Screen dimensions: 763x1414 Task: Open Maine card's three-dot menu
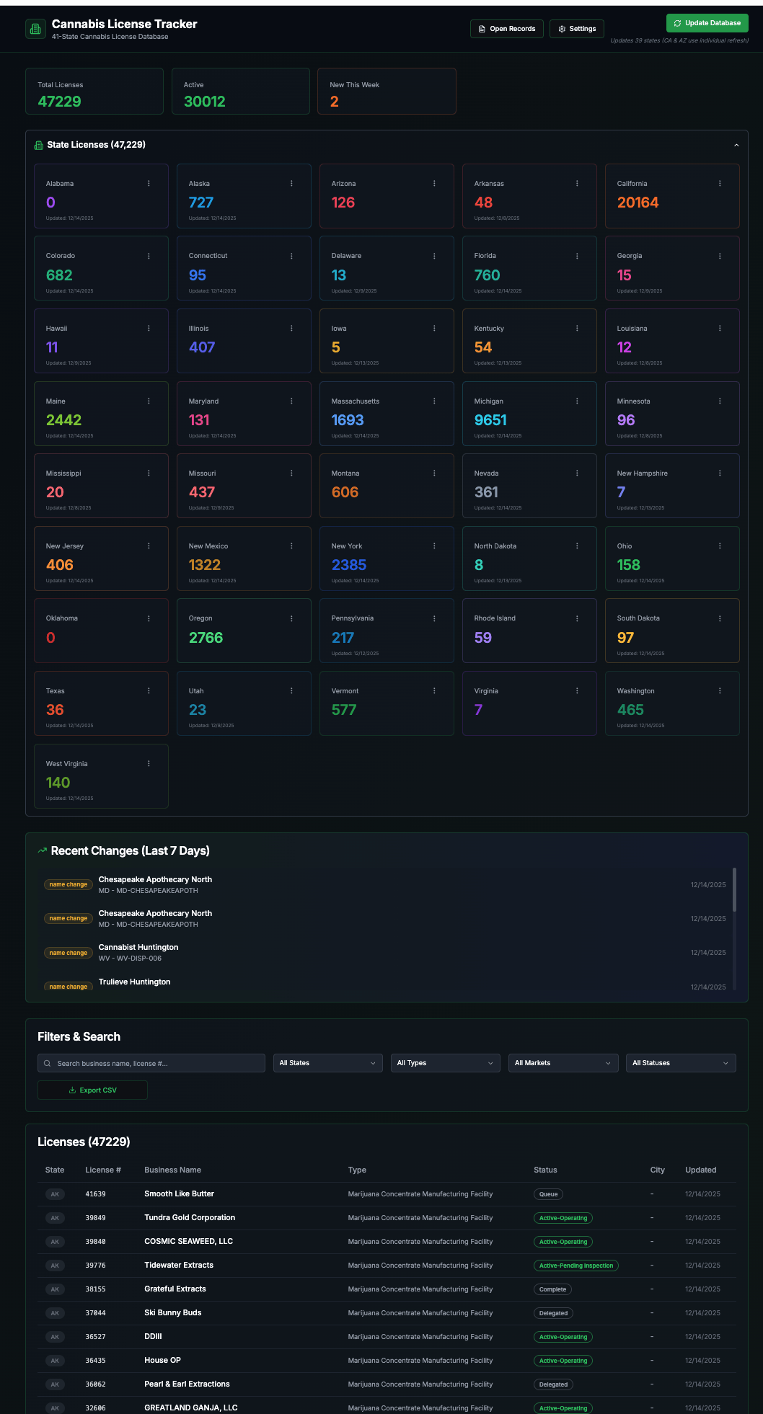coord(149,401)
